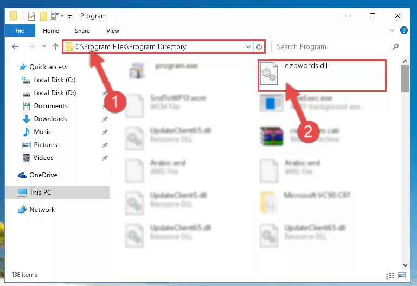Select the Microsoft.VC90.CRT folder icon
Screen dimensions: 417x286
tap(268, 203)
